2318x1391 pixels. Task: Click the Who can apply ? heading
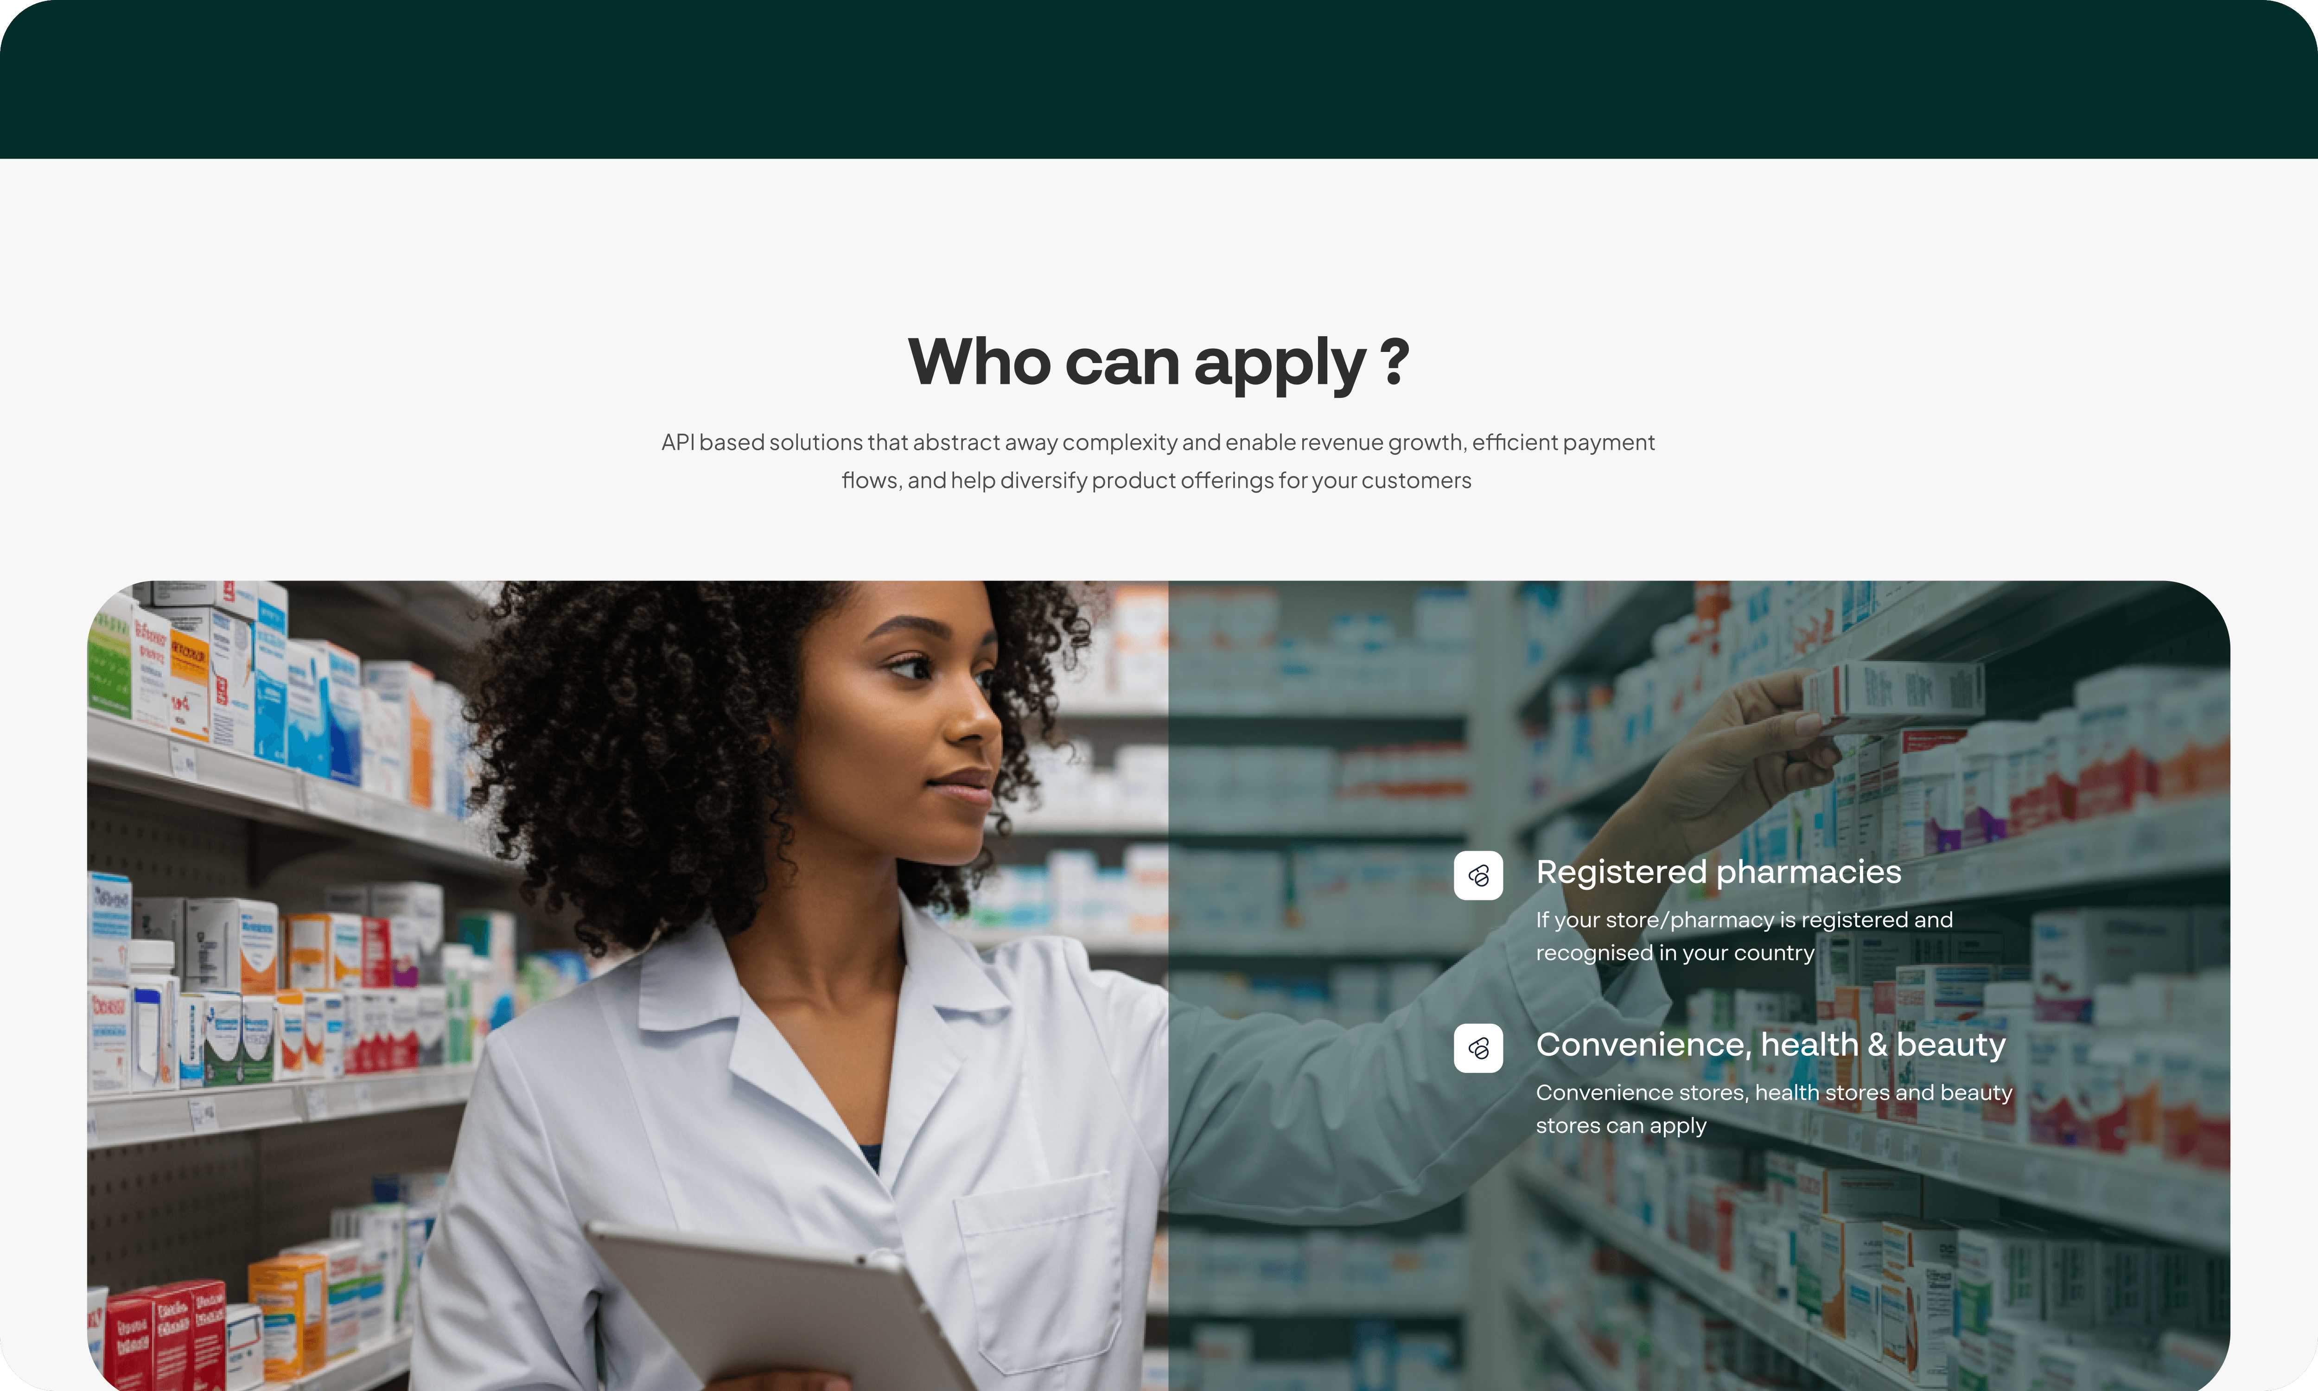(1159, 362)
